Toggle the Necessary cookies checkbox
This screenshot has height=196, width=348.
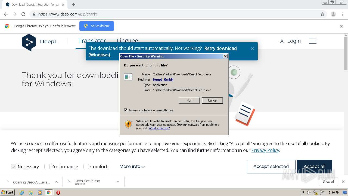pos(14,167)
